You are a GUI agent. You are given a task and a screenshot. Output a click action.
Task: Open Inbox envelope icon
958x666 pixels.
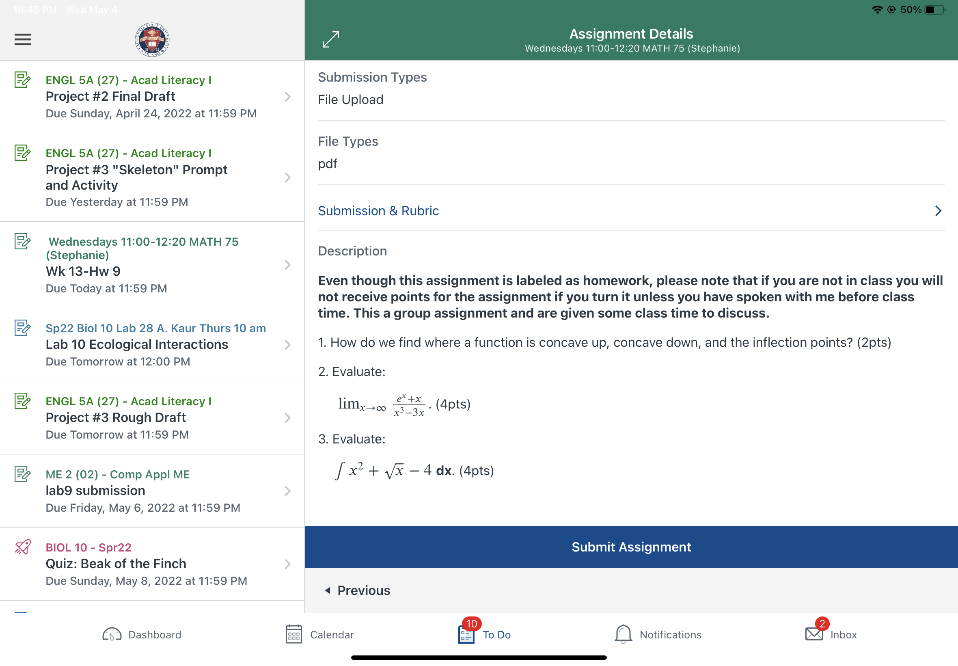pyautogui.click(x=814, y=634)
